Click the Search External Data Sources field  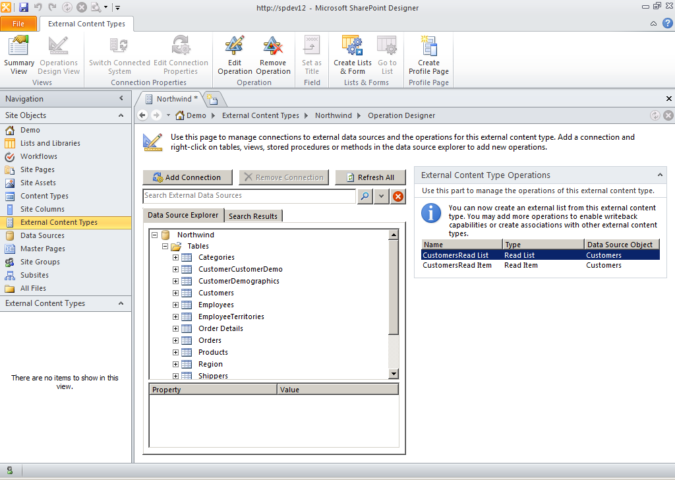[x=249, y=196]
